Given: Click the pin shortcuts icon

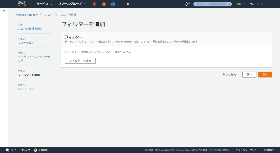Looking at the screenshot, I should point(128,4).
